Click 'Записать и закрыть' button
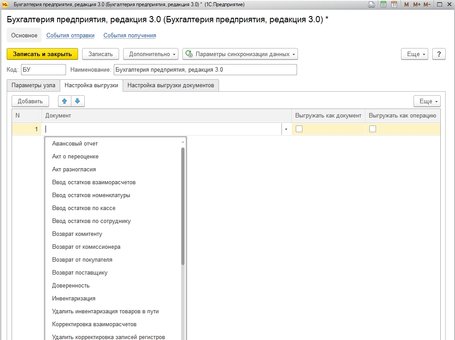The image size is (455, 340). click(x=42, y=54)
